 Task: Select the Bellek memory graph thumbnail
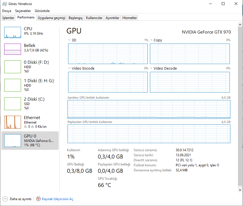click(13, 49)
